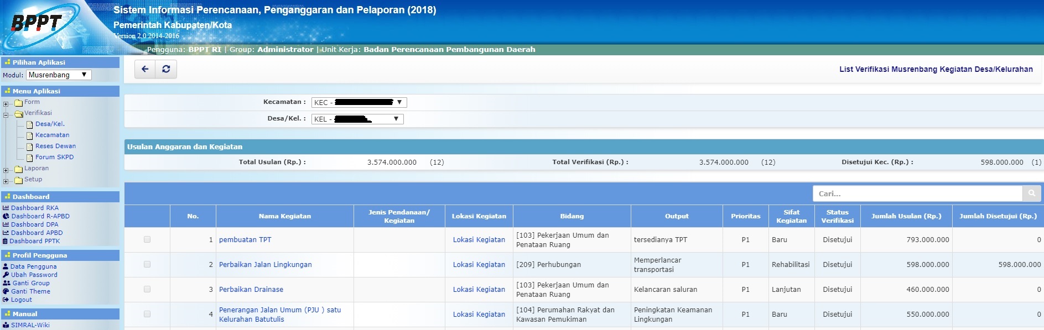Click the Total Usulan value 3.574.000.000

(392, 162)
